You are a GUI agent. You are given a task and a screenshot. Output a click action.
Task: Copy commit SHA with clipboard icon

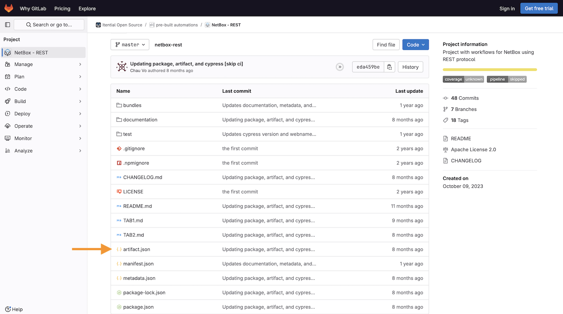click(390, 67)
